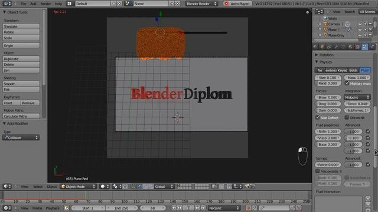Toggle checkbox beside advanced Viscosity 0.100 value
Viewport: 378px width, 212px height.
368,138
